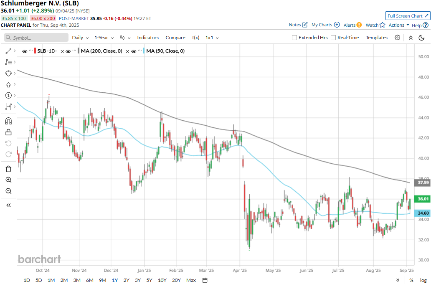Screen dimensions: 431x284
Task: Toggle visibility of MA 200 line
Action: [x=68, y=51]
